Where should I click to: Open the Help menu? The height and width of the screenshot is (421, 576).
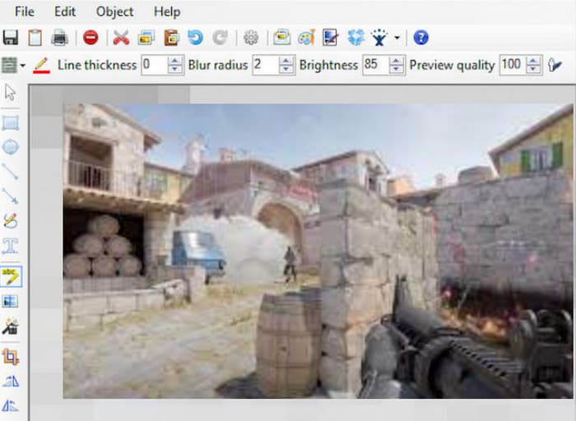click(167, 12)
